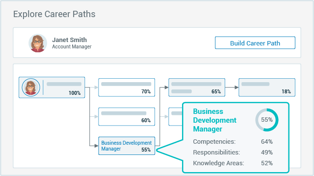Select the 18% career path card
The height and width of the screenshot is (176, 314).
267,88
